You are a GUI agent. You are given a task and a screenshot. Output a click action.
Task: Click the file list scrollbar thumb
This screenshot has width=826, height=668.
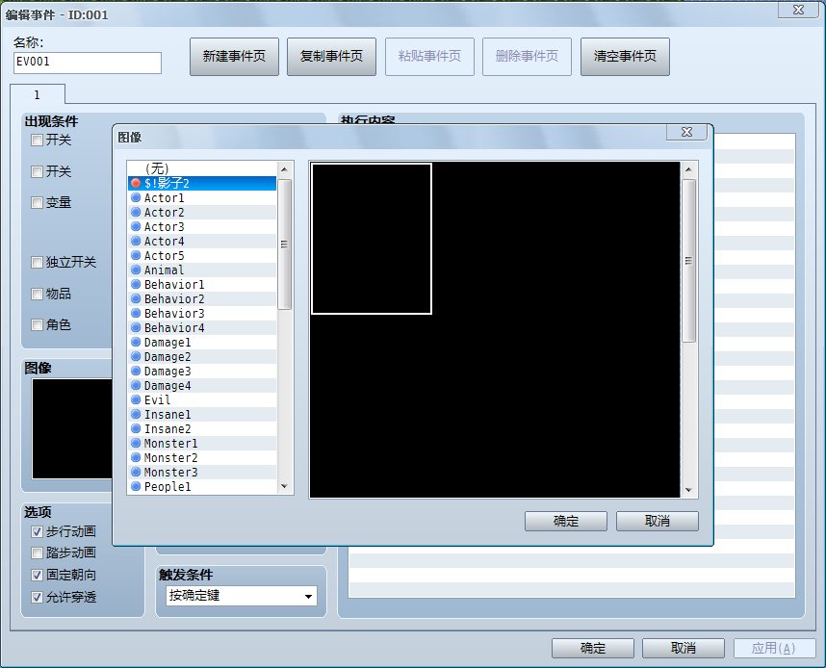284,244
